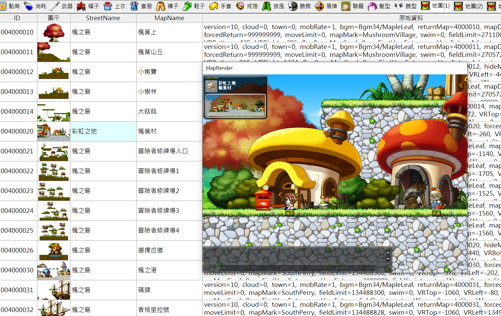The height and width of the screenshot is (316, 501).
Task: Select thumbnail of 冒險者修練場入口 row
Action: 54,151
